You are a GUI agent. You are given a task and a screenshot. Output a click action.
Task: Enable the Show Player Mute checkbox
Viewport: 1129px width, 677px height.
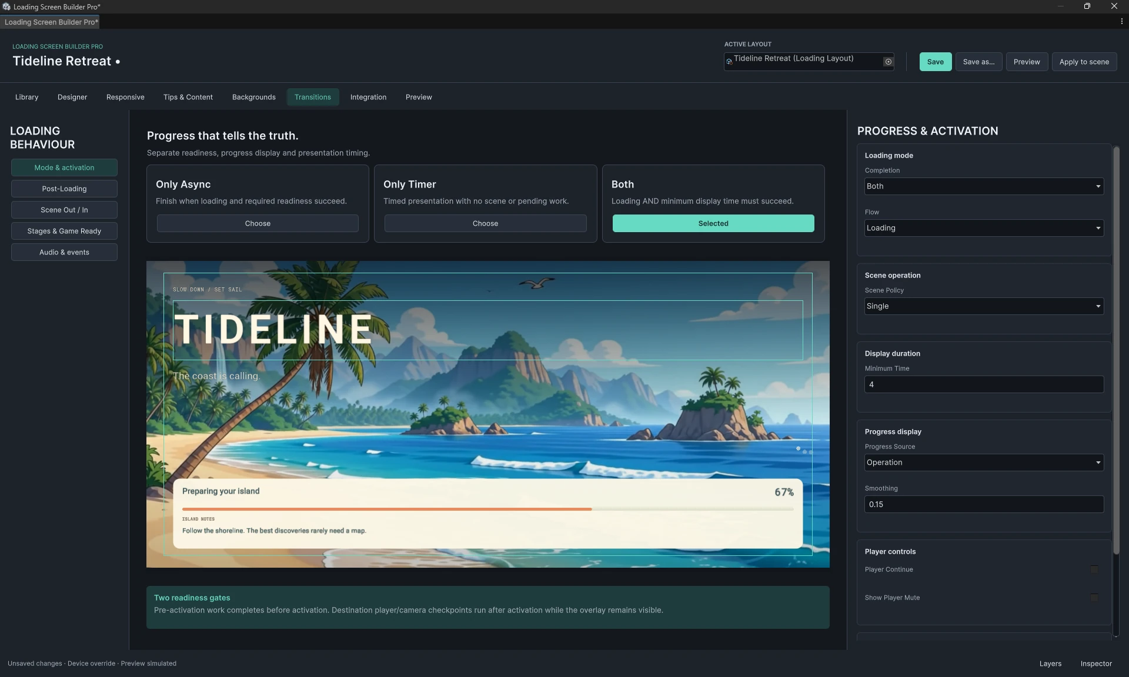coord(1094,598)
